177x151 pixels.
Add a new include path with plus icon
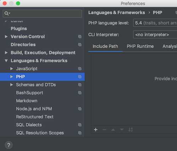96,130
